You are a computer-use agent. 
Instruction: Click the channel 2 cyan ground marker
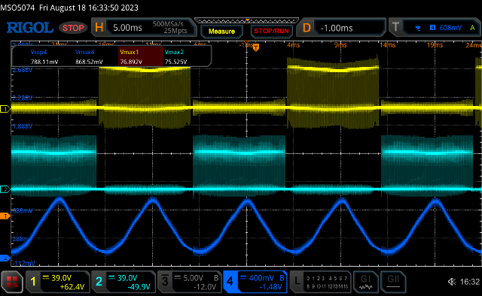tap(5, 189)
